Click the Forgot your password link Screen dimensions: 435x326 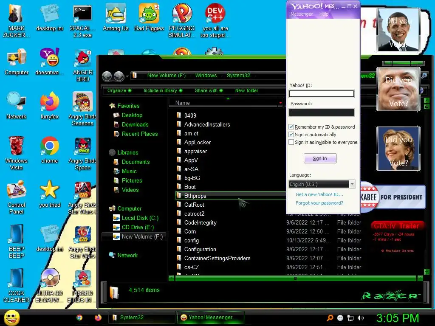point(319,203)
